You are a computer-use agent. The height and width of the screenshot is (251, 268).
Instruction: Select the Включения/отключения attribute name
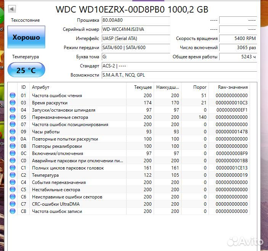point(58,153)
